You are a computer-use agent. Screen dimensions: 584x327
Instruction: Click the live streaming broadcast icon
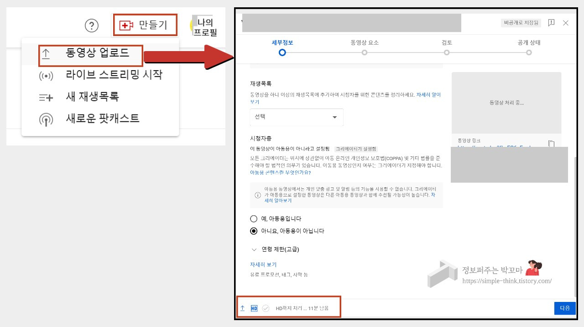coord(46,76)
